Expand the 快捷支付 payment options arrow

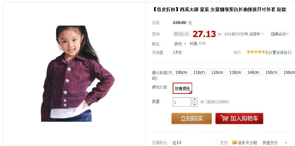pyautogui.click(x=286, y=143)
